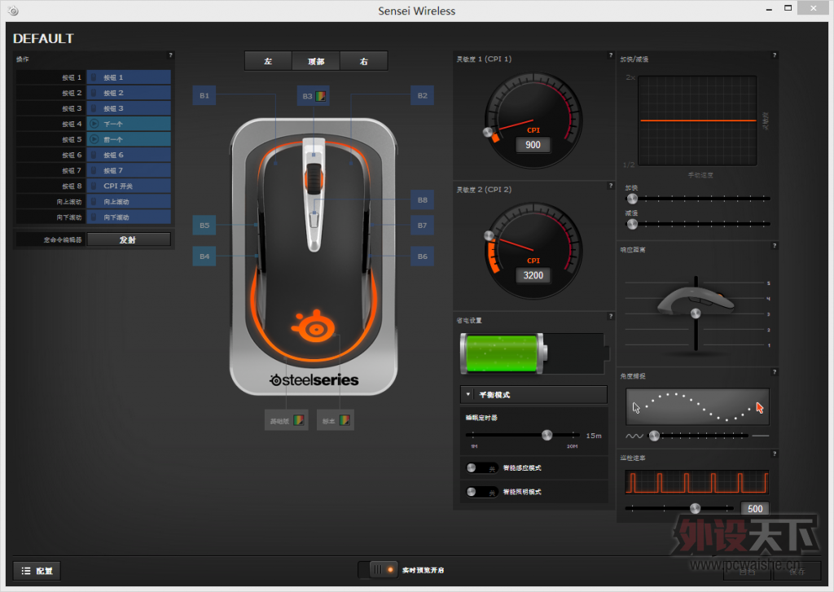Image resolution: width=834 pixels, height=592 pixels.
Task: Click the battery level indicator
Action: tap(534, 353)
